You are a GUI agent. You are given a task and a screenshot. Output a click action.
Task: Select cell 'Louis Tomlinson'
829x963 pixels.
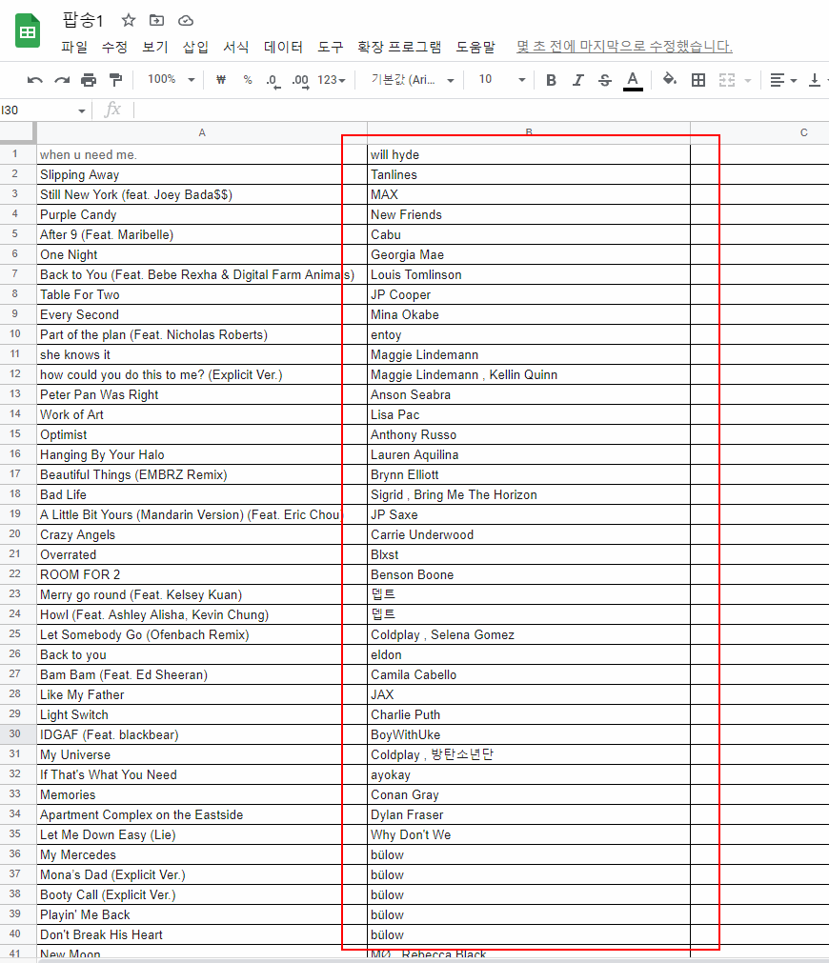pyautogui.click(x=529, y=274)
